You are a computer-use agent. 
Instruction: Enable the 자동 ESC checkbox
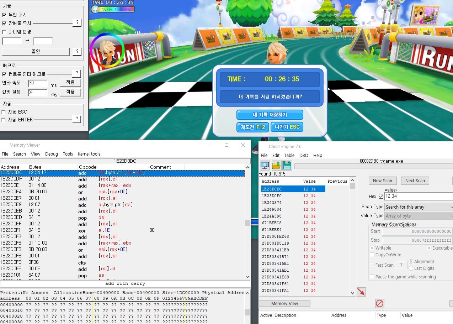click(x=4, y=112)
